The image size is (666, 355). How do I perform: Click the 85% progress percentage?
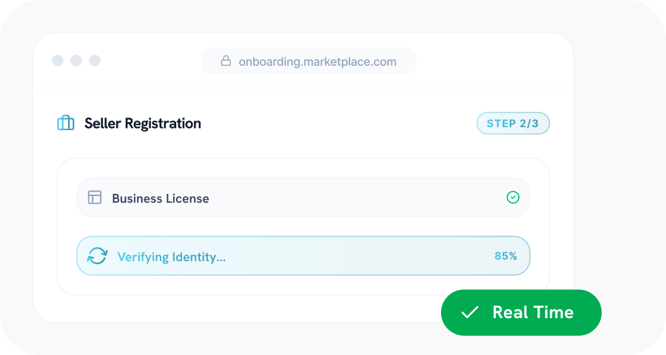tap(505, 256)
